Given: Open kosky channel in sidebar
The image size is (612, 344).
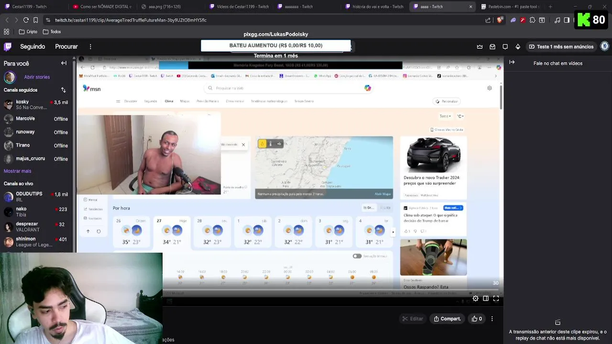Looking at the screenshot, I should point(36,105).
